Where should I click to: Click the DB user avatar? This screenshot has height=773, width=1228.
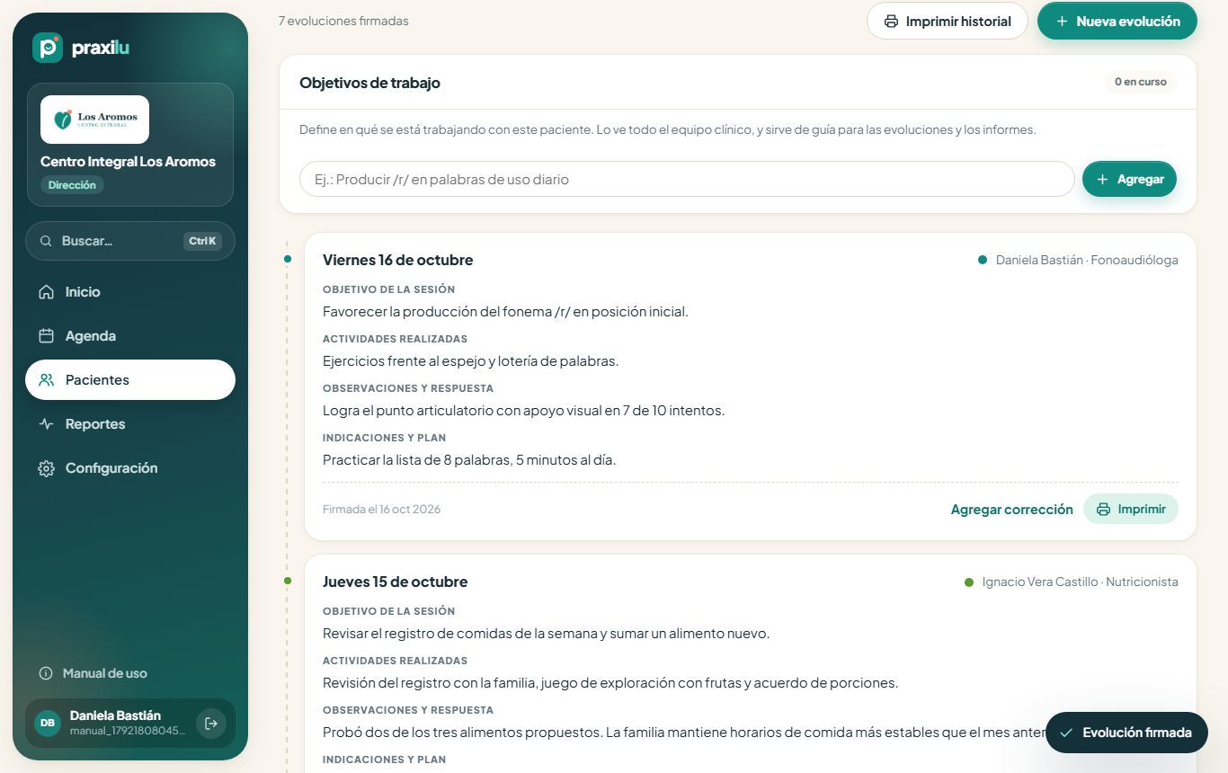(48, 723)
